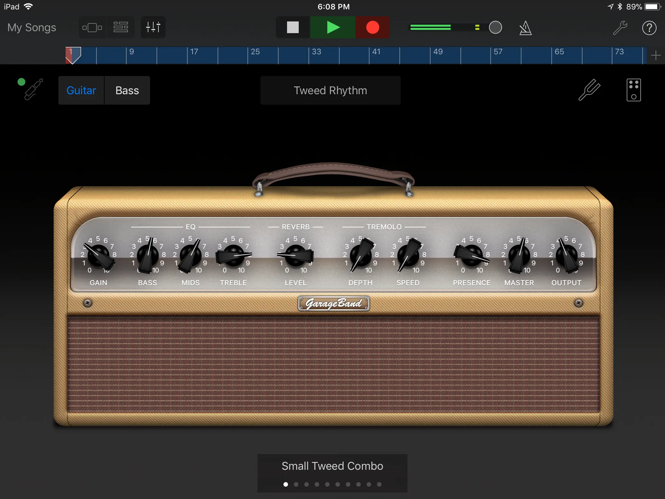Show the stompbox pedals icon
The width and height of the screenshot is (665, 499).
point(633,90)
